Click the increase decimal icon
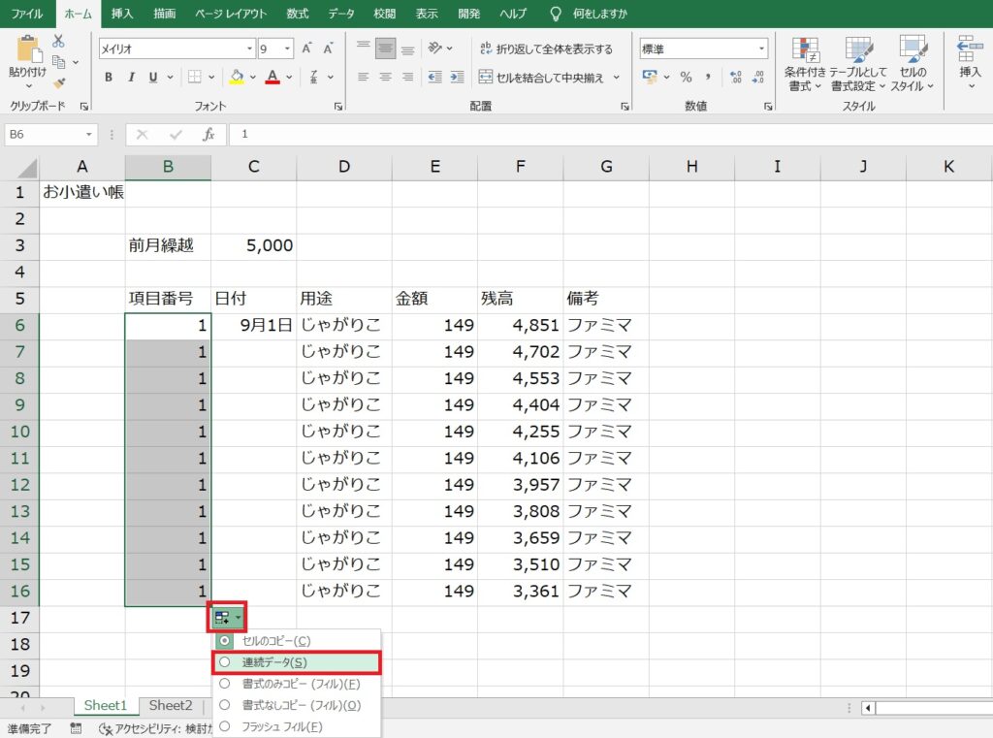 [x=736, y=78]
